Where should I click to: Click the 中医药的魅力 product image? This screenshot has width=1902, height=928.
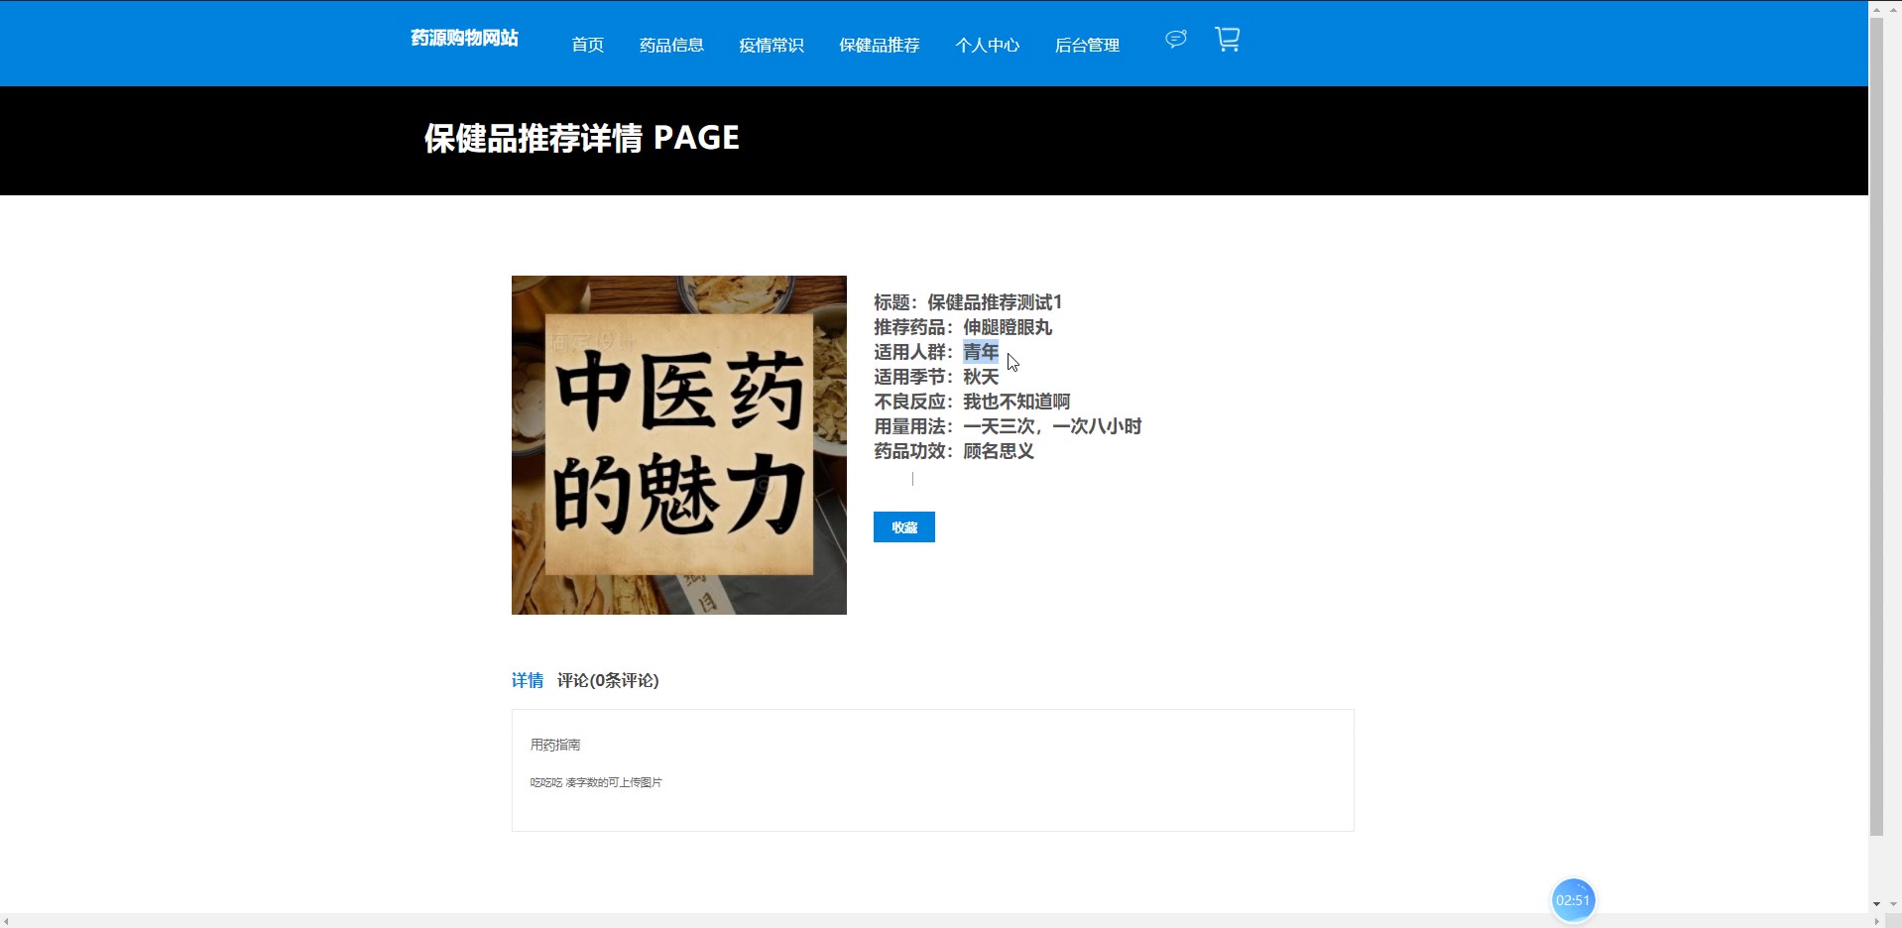(679, 445)
